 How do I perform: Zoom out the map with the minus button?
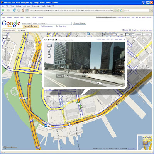point(6,67)
